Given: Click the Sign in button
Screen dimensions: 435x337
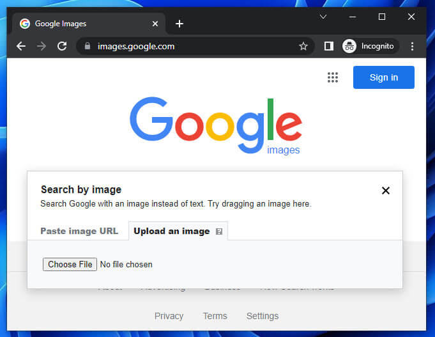Looking at the screenshot, I should pos(384,77).
